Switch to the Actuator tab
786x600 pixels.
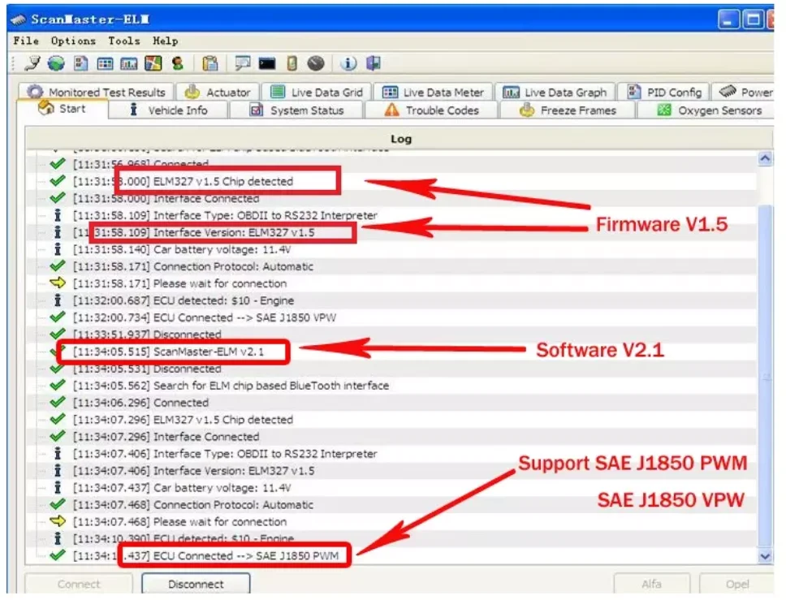[x=218, y=92]
